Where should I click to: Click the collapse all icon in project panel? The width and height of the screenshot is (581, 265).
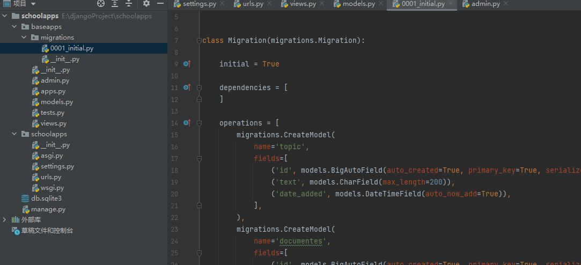(x=129, y=4)
